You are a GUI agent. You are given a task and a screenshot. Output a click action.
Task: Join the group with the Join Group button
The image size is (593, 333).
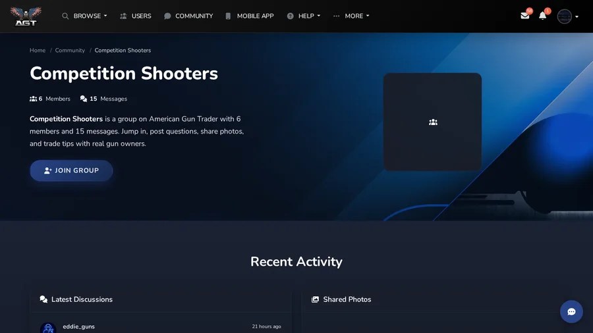(x=71, y=170)
